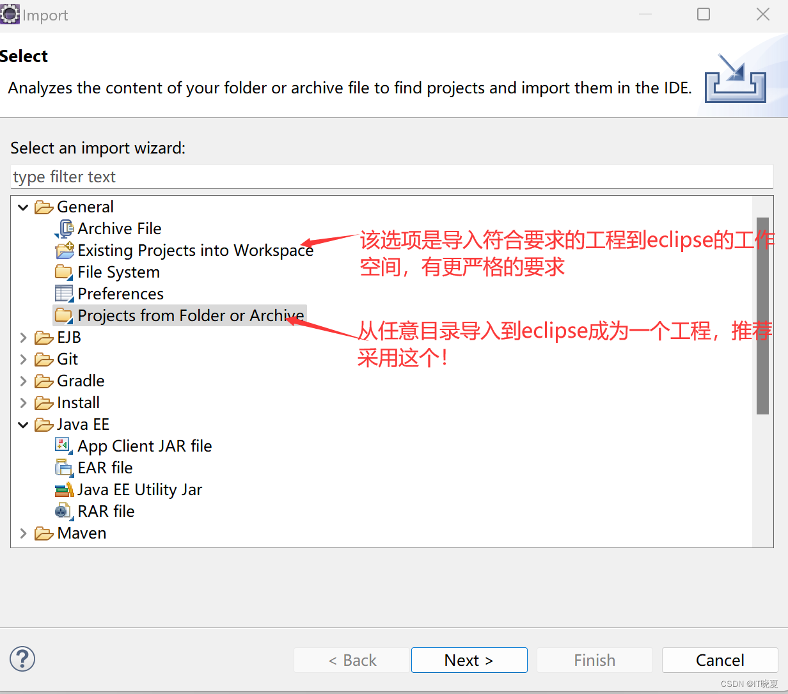Click the App Client JAR file icon

coord(63,445)
